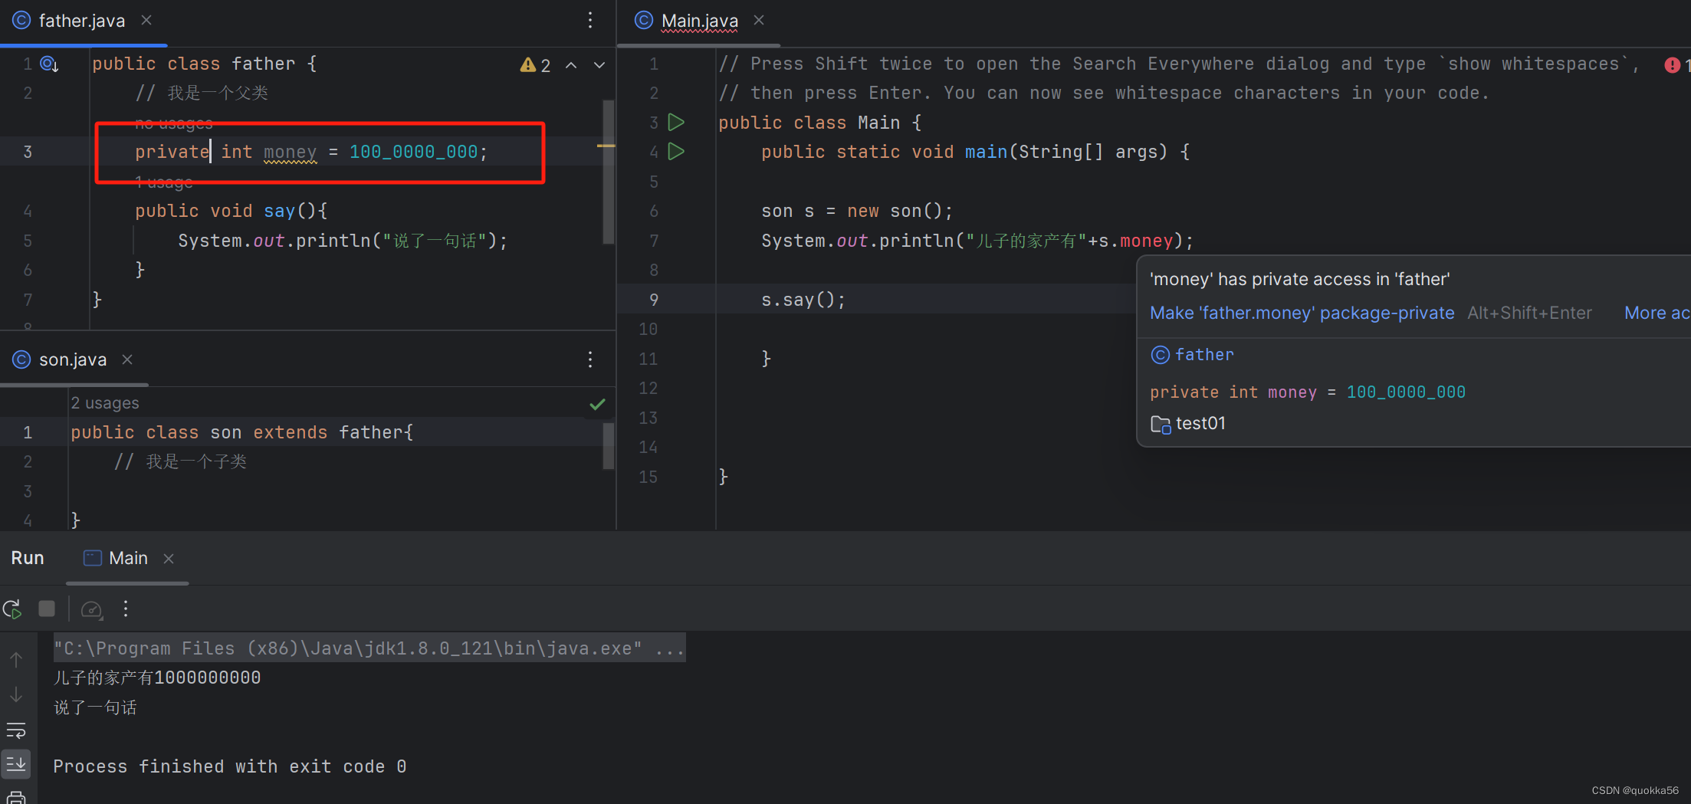This screenshot has width=1691, height=804.
Task: Open the Run tool window label
Action: [28, 558]
